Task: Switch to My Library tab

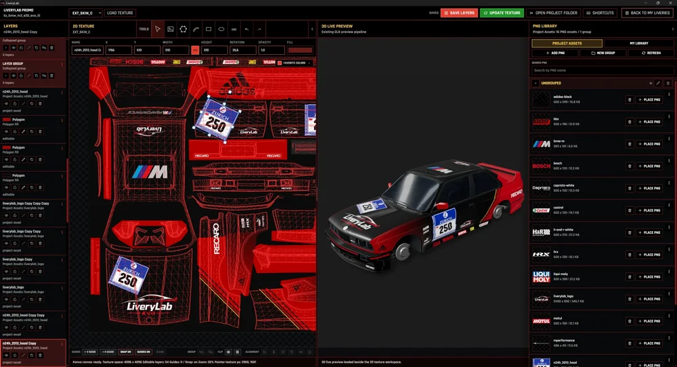Action: click(639, 43)
